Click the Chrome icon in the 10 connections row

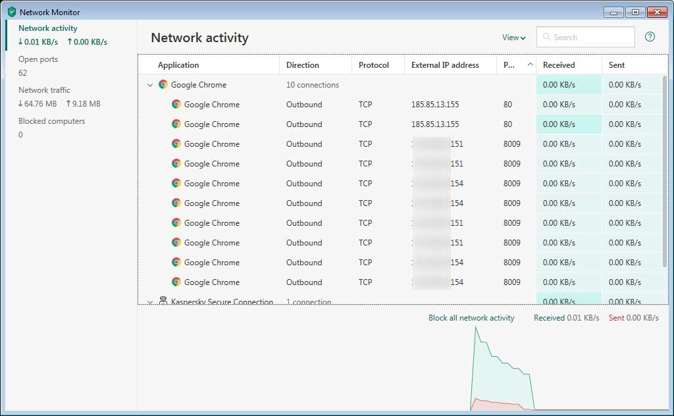coord(163,85)
